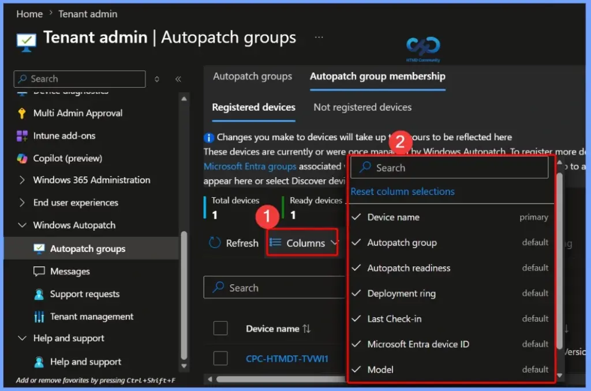Image resolution: width=591 pixels, height=391 pixels.
Task: Open Support requests sidebar item
Action: click(x=85, y=294)
